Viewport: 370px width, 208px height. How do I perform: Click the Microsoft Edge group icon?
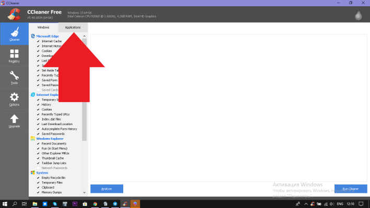[x=33, y=36]
